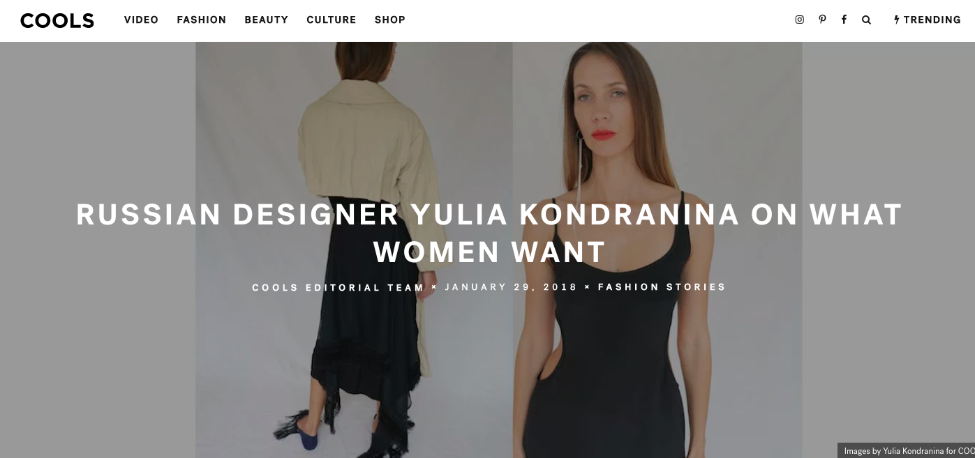Click the January 29, 2018 date
Image resolution: width=975 pixels, height=458 pixels.
pos(511,287)
